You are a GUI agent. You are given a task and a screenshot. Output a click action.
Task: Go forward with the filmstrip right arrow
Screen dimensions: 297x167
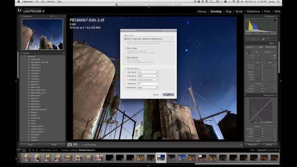[37, 150]
